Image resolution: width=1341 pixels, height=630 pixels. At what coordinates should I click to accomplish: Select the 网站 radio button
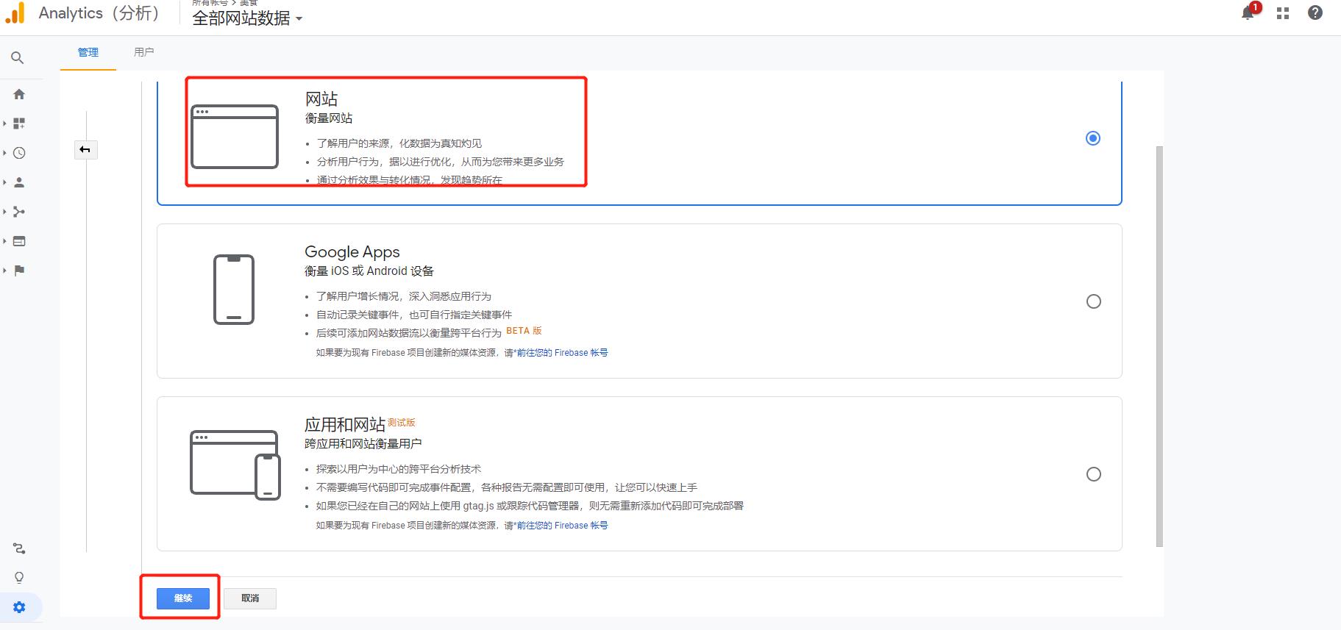click(1093, 138)
